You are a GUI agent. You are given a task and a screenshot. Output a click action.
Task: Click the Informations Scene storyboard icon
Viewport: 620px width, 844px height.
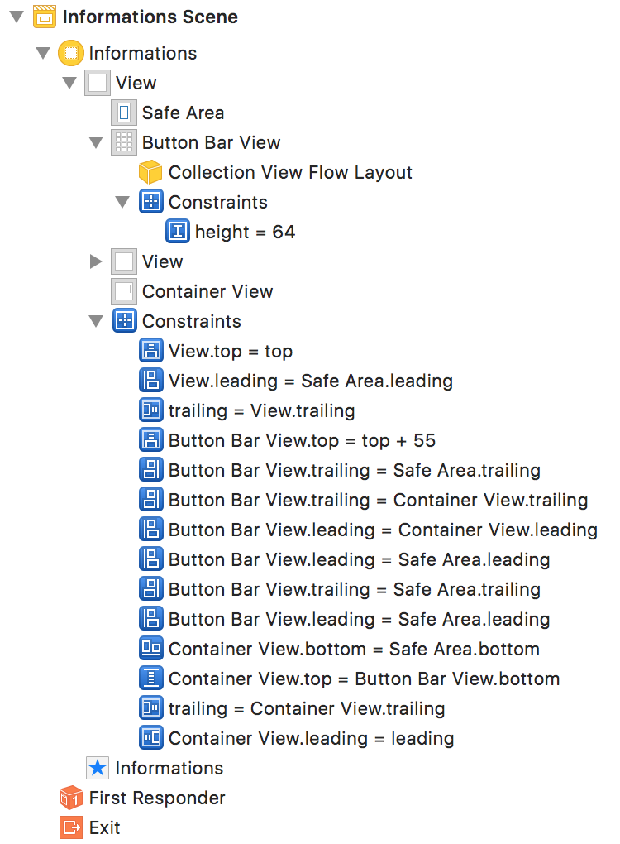pyautogui.click(x=44, y=17)
